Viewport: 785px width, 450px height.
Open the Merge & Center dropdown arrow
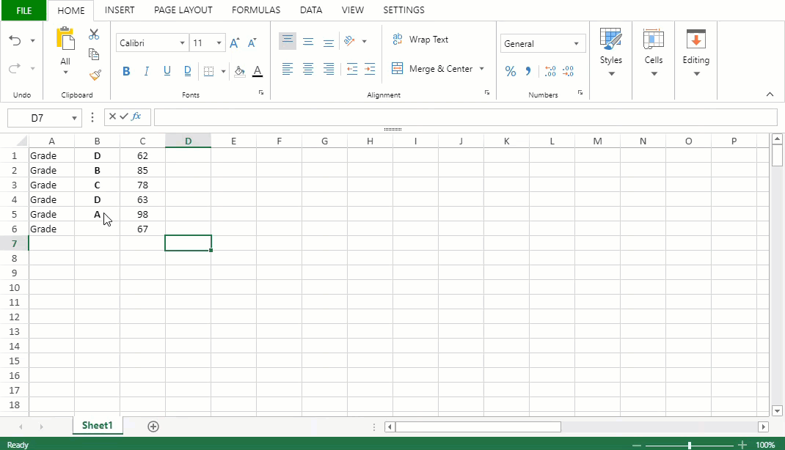tap(481, 68)
